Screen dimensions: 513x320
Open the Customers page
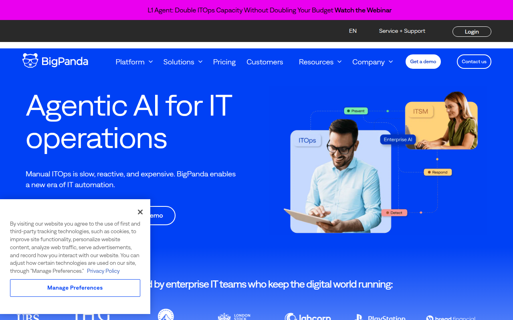click(x=265, y=62)
